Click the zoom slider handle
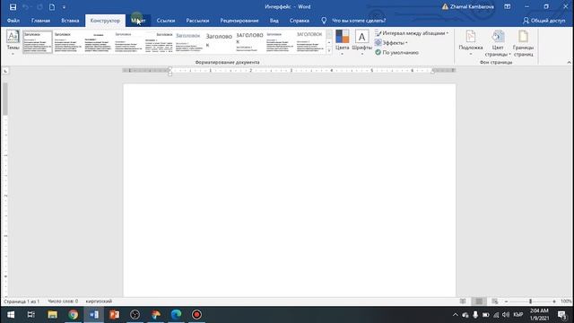Screen dimensions: 574x323 (530, 301)
